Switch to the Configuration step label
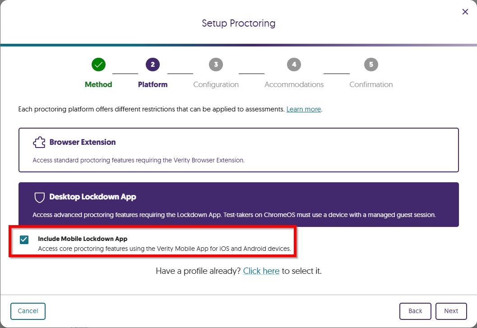 tap(216, 84)
